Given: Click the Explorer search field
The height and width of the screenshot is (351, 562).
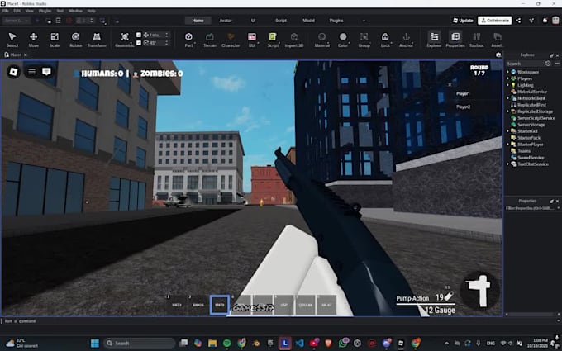Looking at the screenshot, I should [524, 64].
